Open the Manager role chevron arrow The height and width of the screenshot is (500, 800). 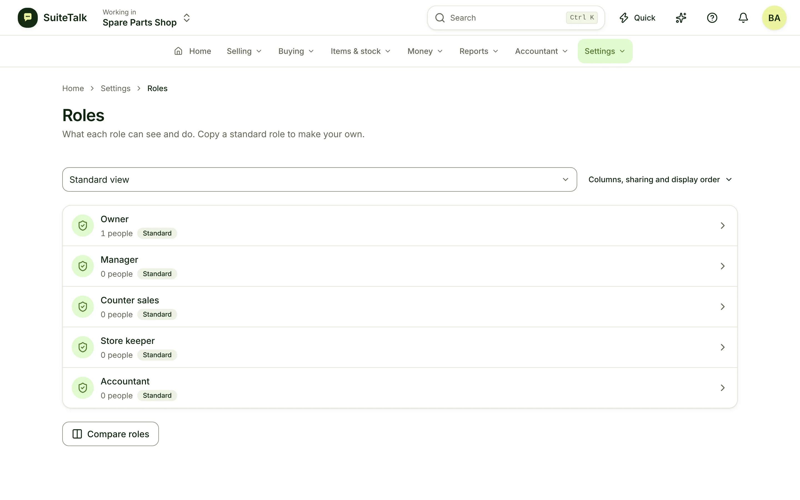pos(723,266)
